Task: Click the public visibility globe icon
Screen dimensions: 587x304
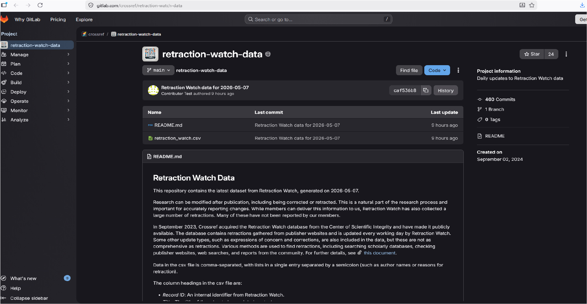Action: (x=268, y=54)
